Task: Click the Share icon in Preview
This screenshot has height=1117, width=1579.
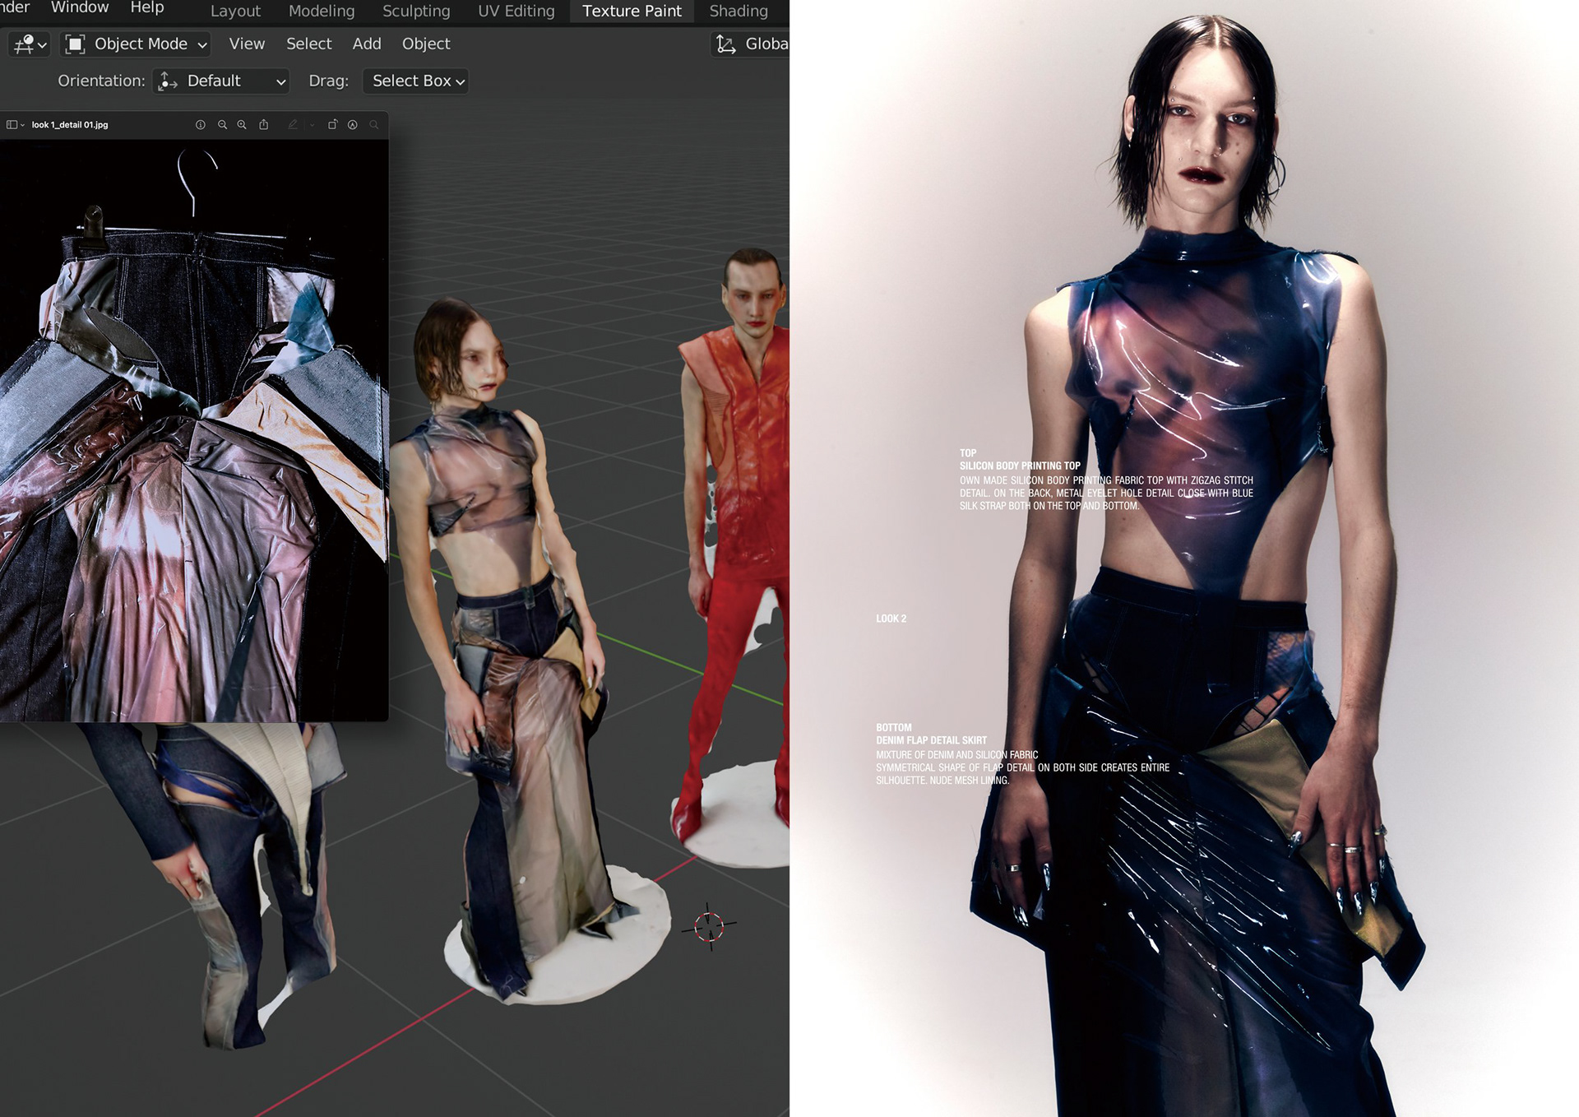Action: (x=264, y=125)
